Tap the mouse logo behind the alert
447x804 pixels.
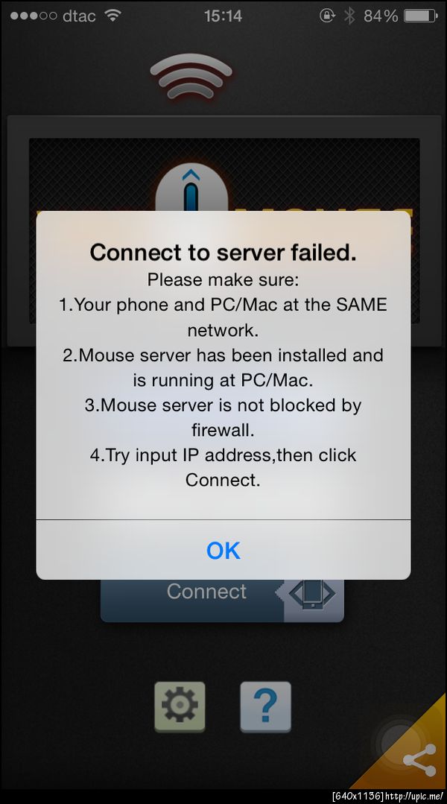click(x=191, y=187)
